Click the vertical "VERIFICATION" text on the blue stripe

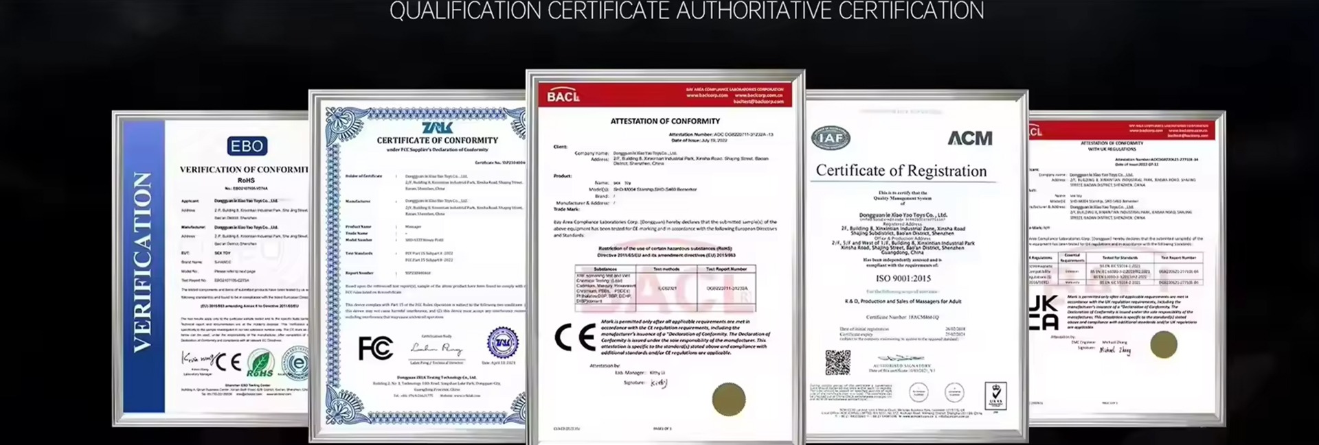(142, 263)
